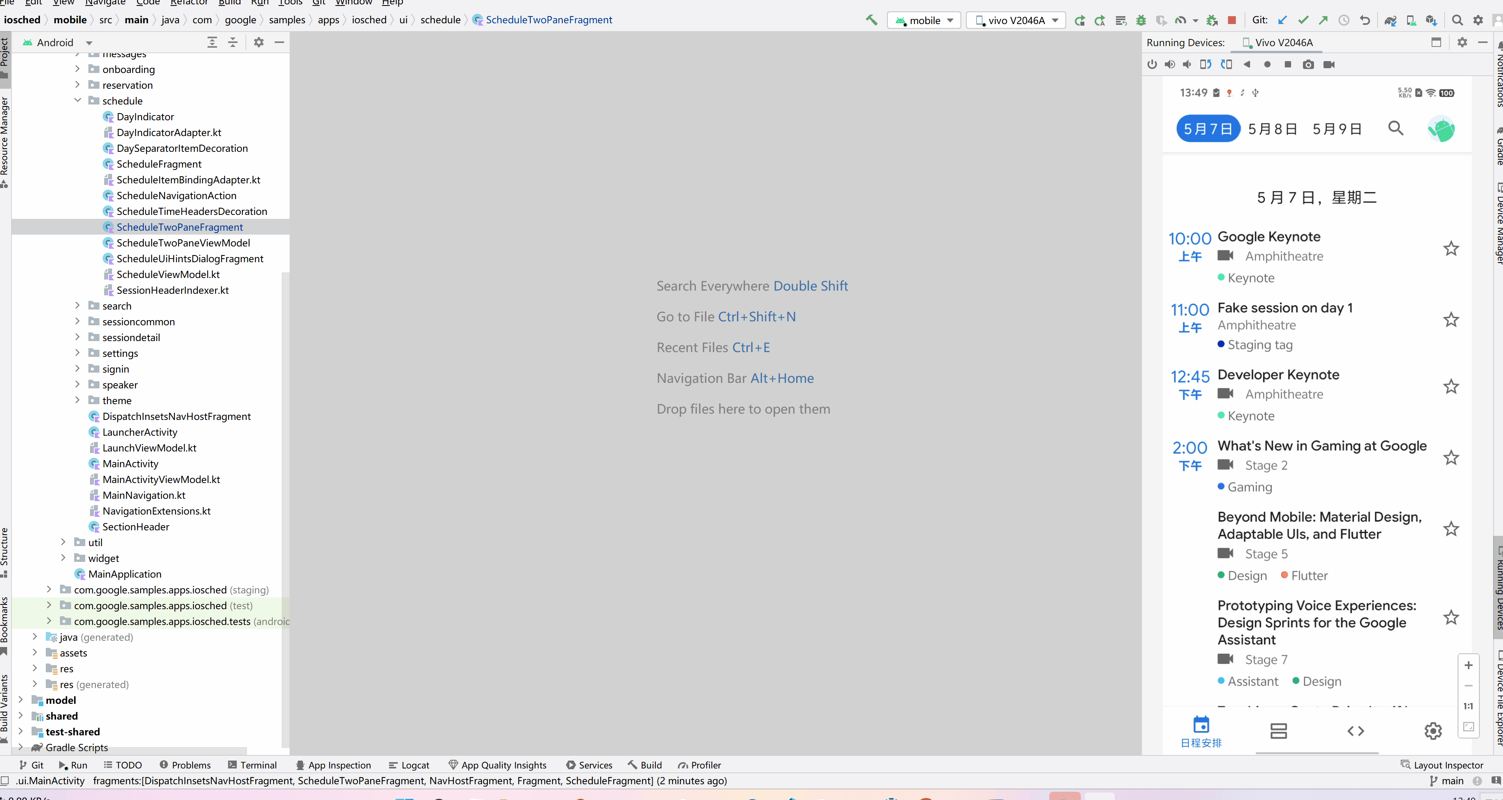Collapse the schedule folder in the tree

(78, 100)
